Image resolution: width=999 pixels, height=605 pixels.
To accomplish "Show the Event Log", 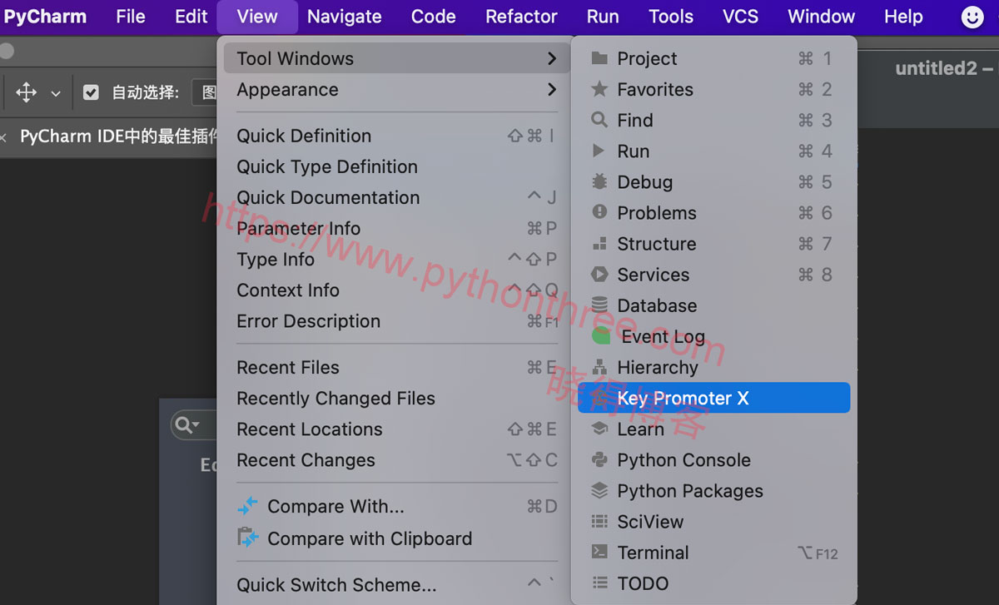I will pyautogui.click(x=662, y=336).
